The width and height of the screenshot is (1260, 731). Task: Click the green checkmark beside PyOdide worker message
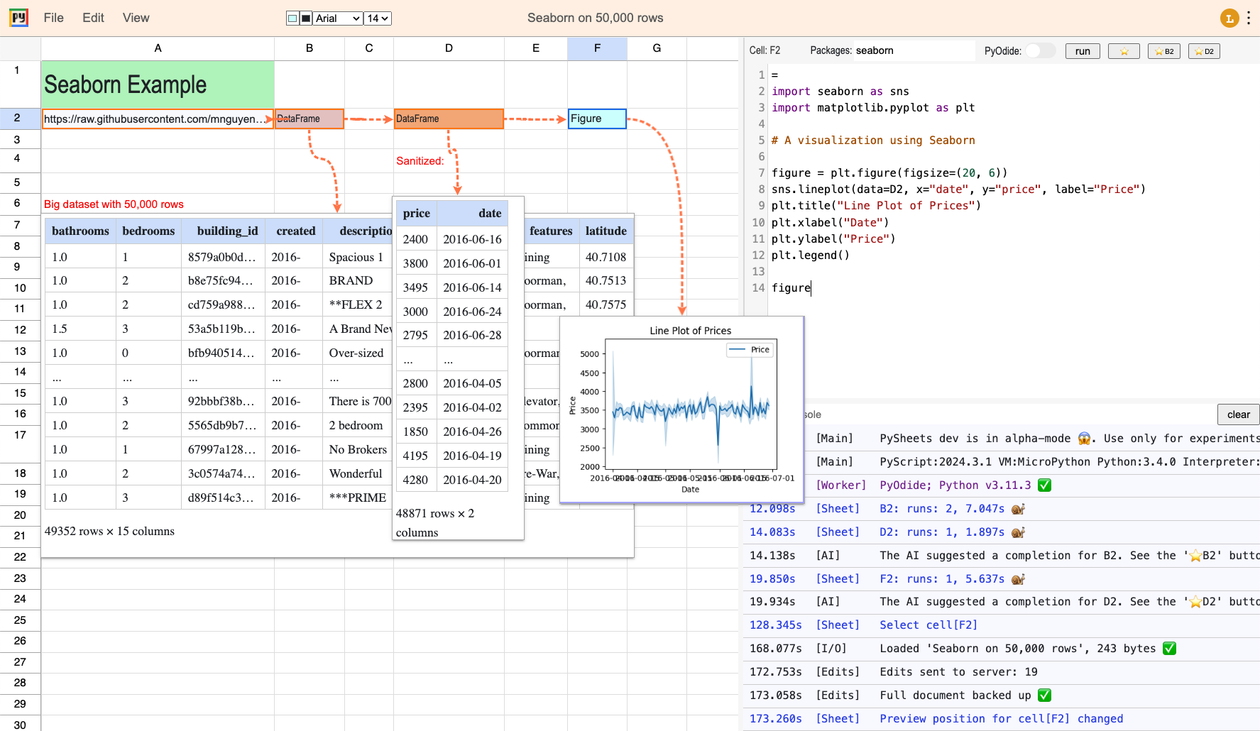coord(1045,485)
